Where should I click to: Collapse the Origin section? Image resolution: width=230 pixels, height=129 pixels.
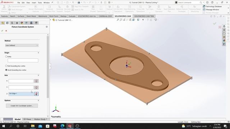pos(38,53)
